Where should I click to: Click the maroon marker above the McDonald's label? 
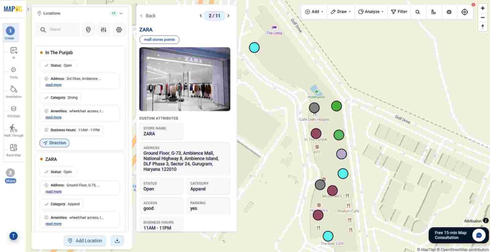point(333,190)
